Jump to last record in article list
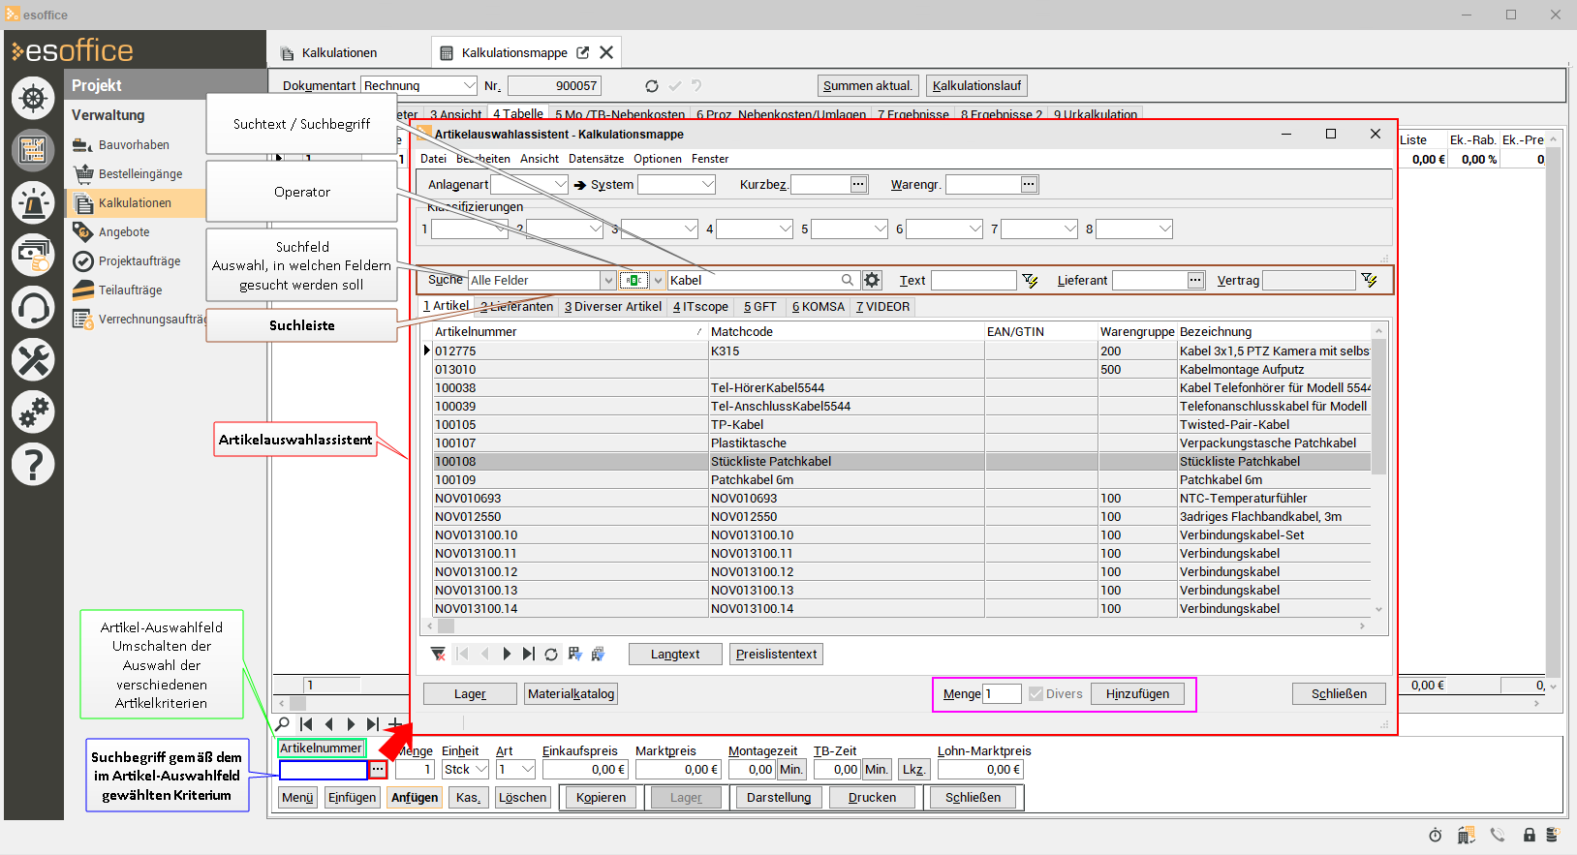Image resolution: width=1577 pixels, height=855 pixels. coord(528,655)
